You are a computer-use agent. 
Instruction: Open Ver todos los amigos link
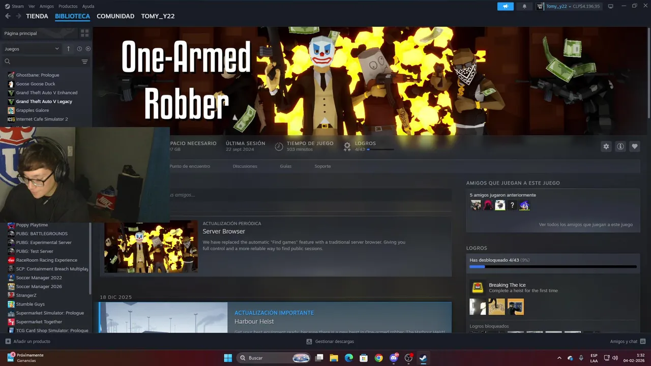tap(586, 224)
